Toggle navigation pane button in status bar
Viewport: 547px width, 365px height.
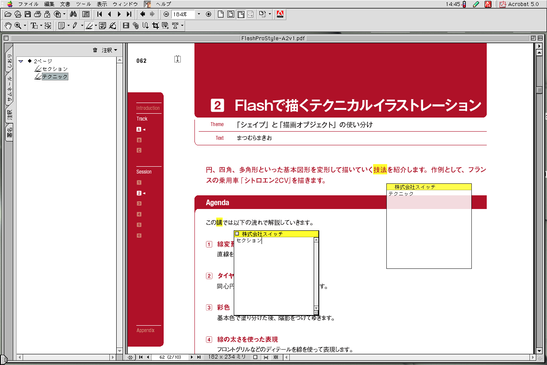[x=131, y=357]
